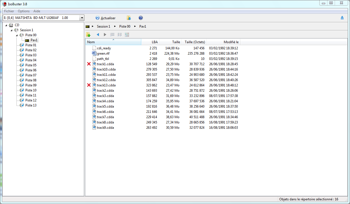Image resolution: width=350 pixels, height=204 pixels.
Task: Click Pav1 in the breadcrumb
Action: pos(143,26)
